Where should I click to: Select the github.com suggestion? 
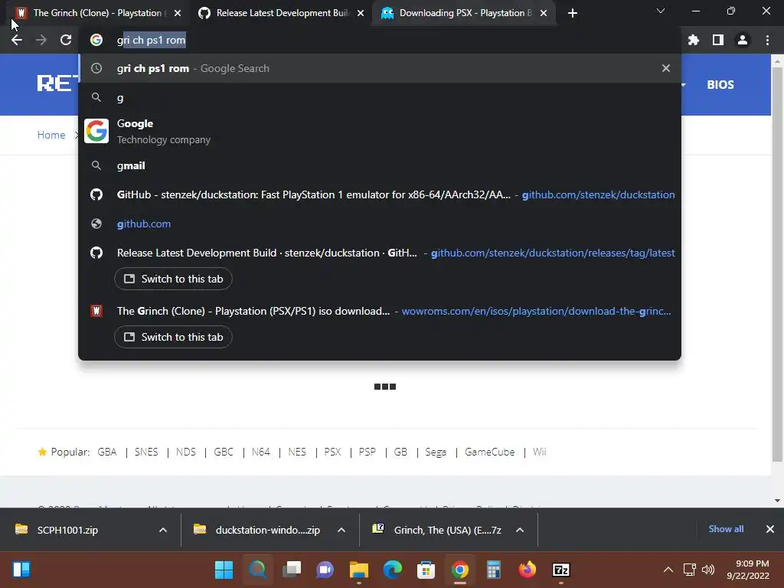pos(380,224)
